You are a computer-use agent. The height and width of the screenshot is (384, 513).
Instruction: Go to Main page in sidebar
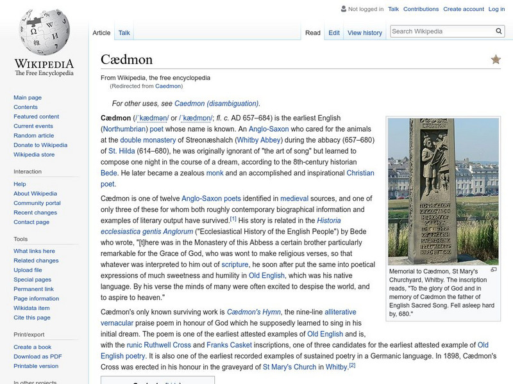pos(28,97)
